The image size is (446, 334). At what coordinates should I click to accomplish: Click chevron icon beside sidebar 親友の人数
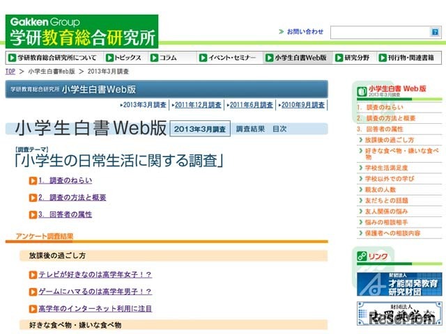click(361, 189)
